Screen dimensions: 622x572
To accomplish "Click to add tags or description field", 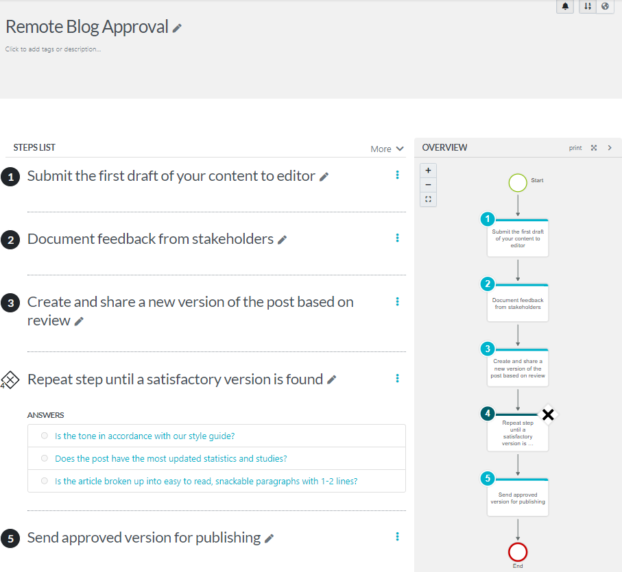I will tap(53, 49).
